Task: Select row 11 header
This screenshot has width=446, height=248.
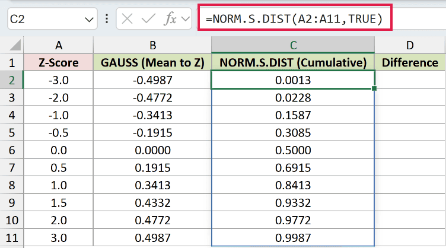Action: [x=12, y=238]
